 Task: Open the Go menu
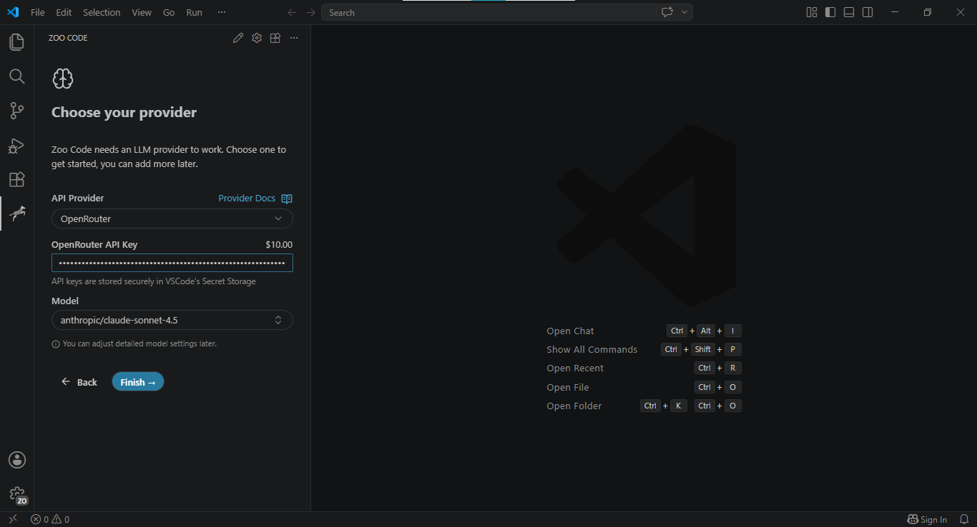pyautogui.click(x=169, y=12)
